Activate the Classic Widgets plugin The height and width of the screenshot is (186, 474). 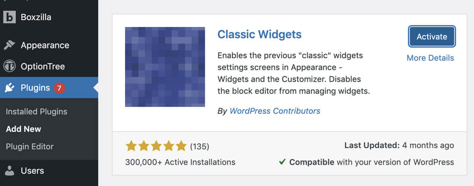click(432, 36)
